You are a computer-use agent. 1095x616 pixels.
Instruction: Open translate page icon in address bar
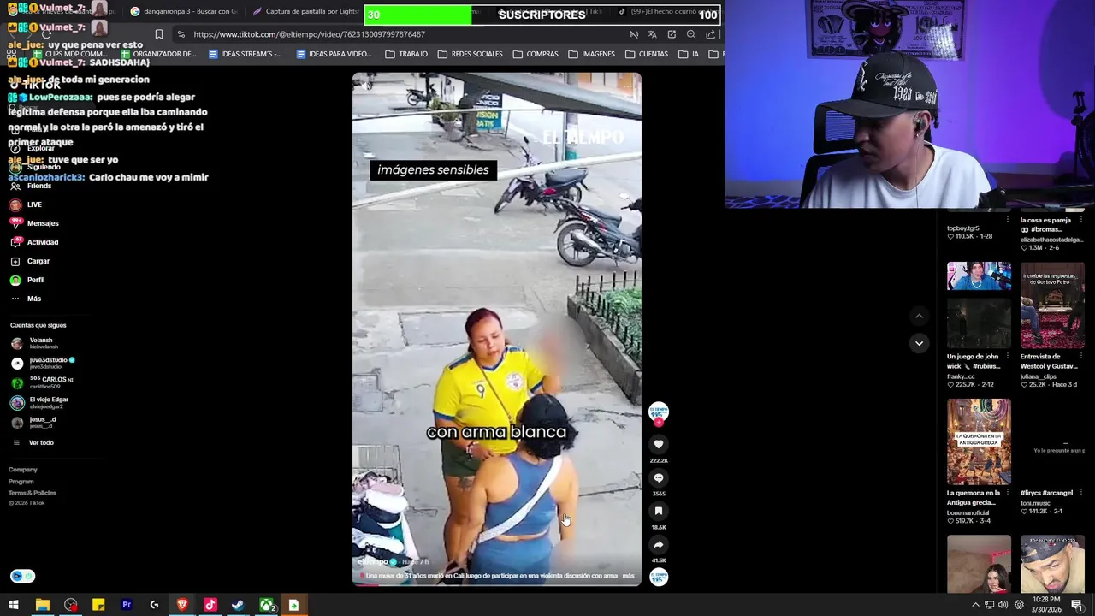click(653, 34)
